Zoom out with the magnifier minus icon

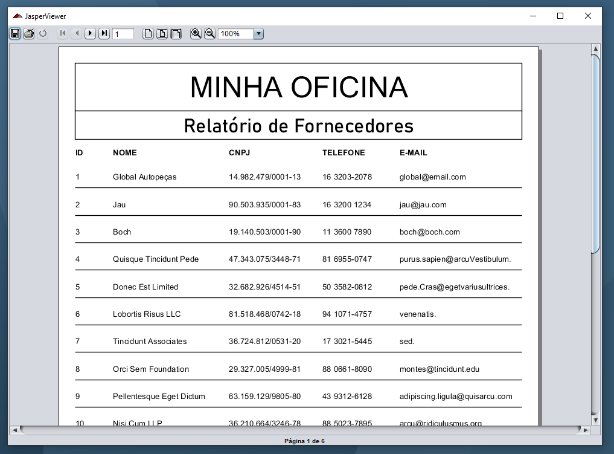click(x=210, y=34)
